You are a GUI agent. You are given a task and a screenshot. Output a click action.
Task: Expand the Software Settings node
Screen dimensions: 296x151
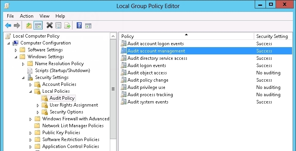[x=16, y=50]
